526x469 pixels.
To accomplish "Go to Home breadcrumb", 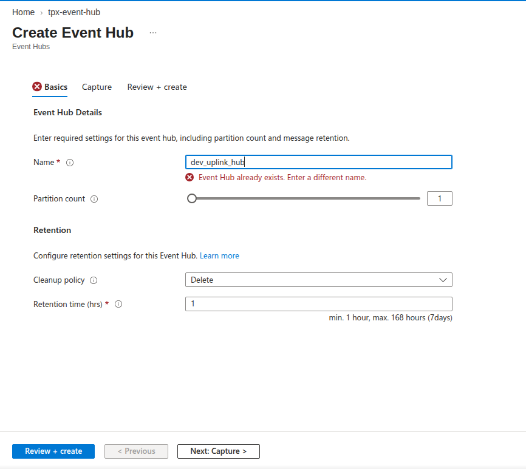I will pyautogui.click(x=24, y=12).
